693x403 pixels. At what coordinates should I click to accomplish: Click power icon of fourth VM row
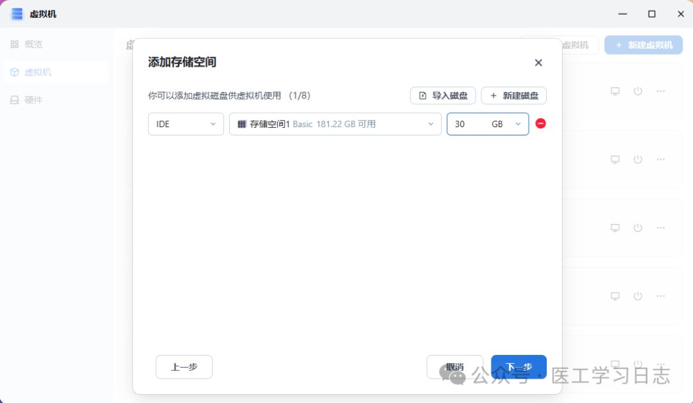click(x=637, y=296)
